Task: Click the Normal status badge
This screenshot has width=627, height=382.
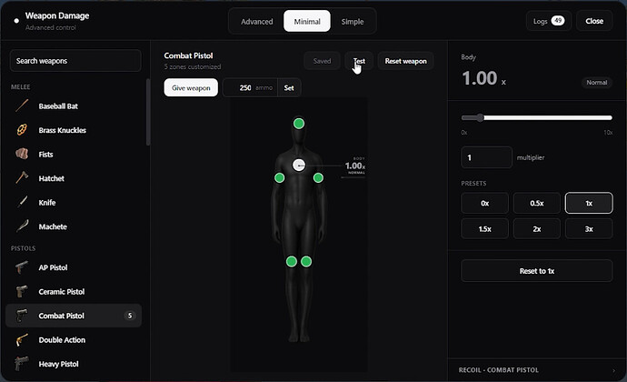Action: (x=597, y=82)
